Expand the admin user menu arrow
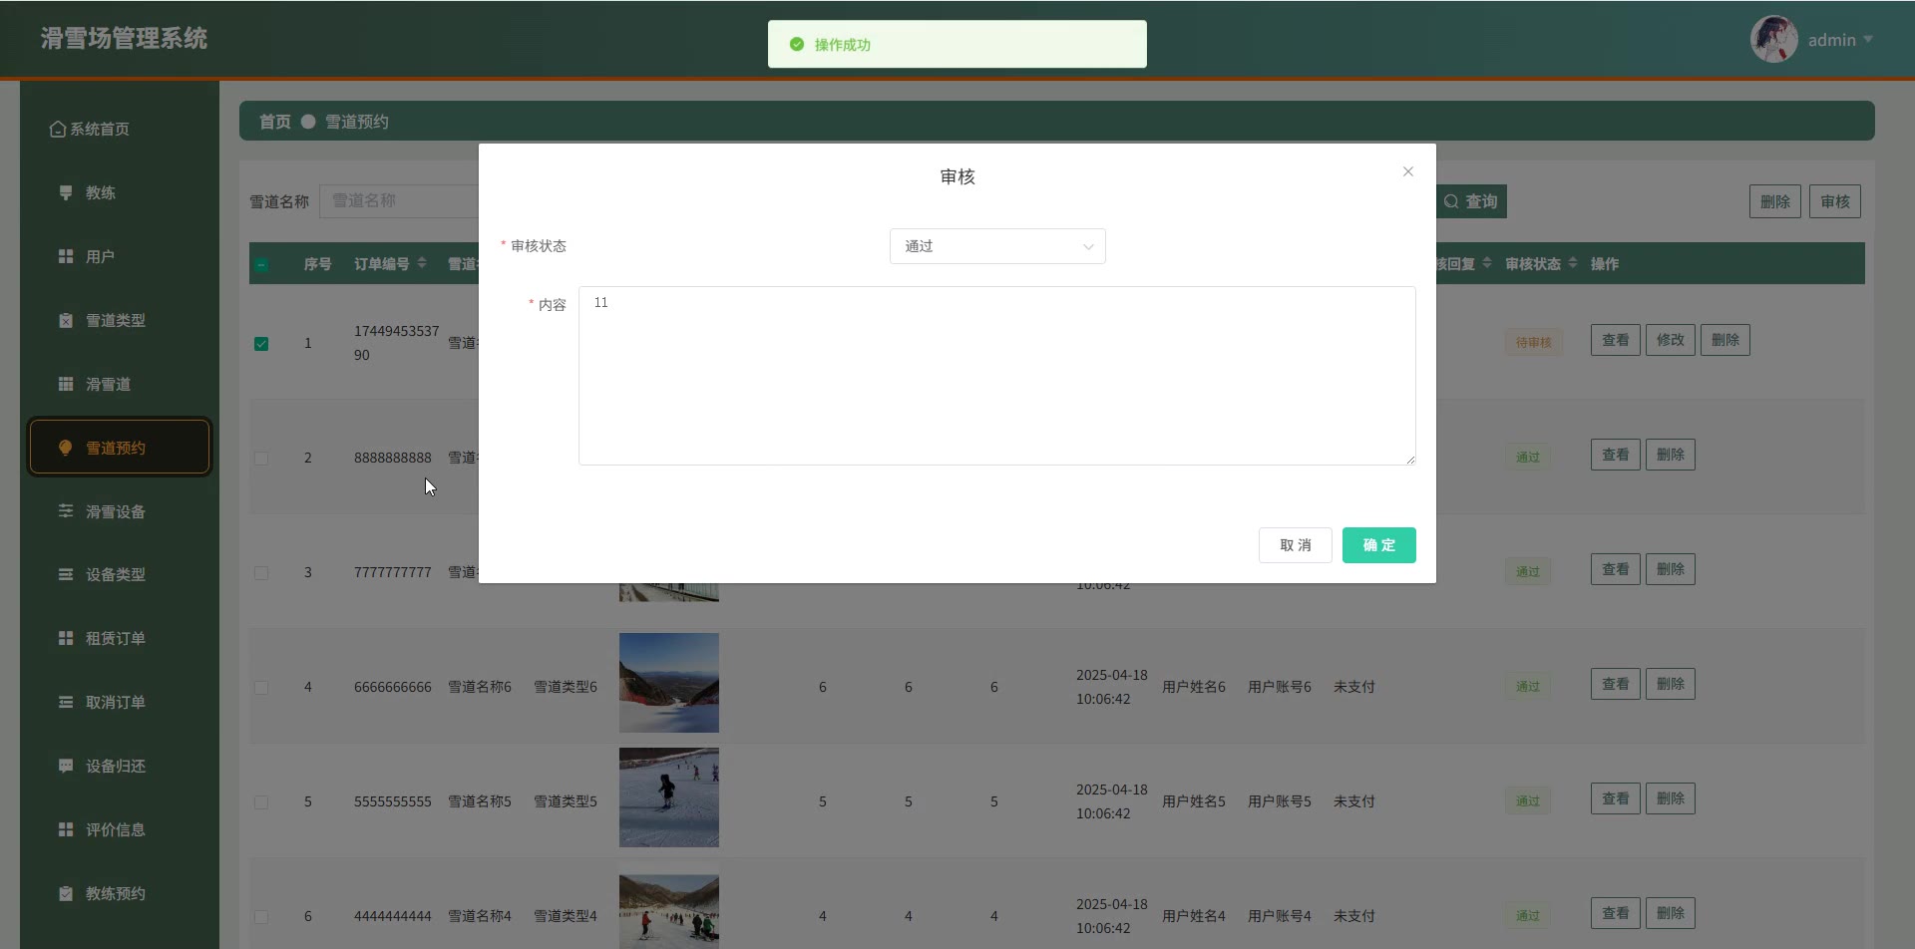The image size is (1915, 949). pos(1867,40)
